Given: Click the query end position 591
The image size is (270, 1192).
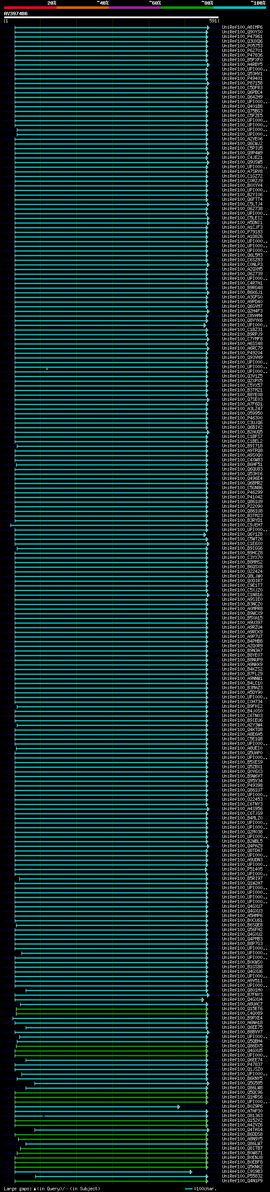Looking at the screenshot, I should point(213,21).
